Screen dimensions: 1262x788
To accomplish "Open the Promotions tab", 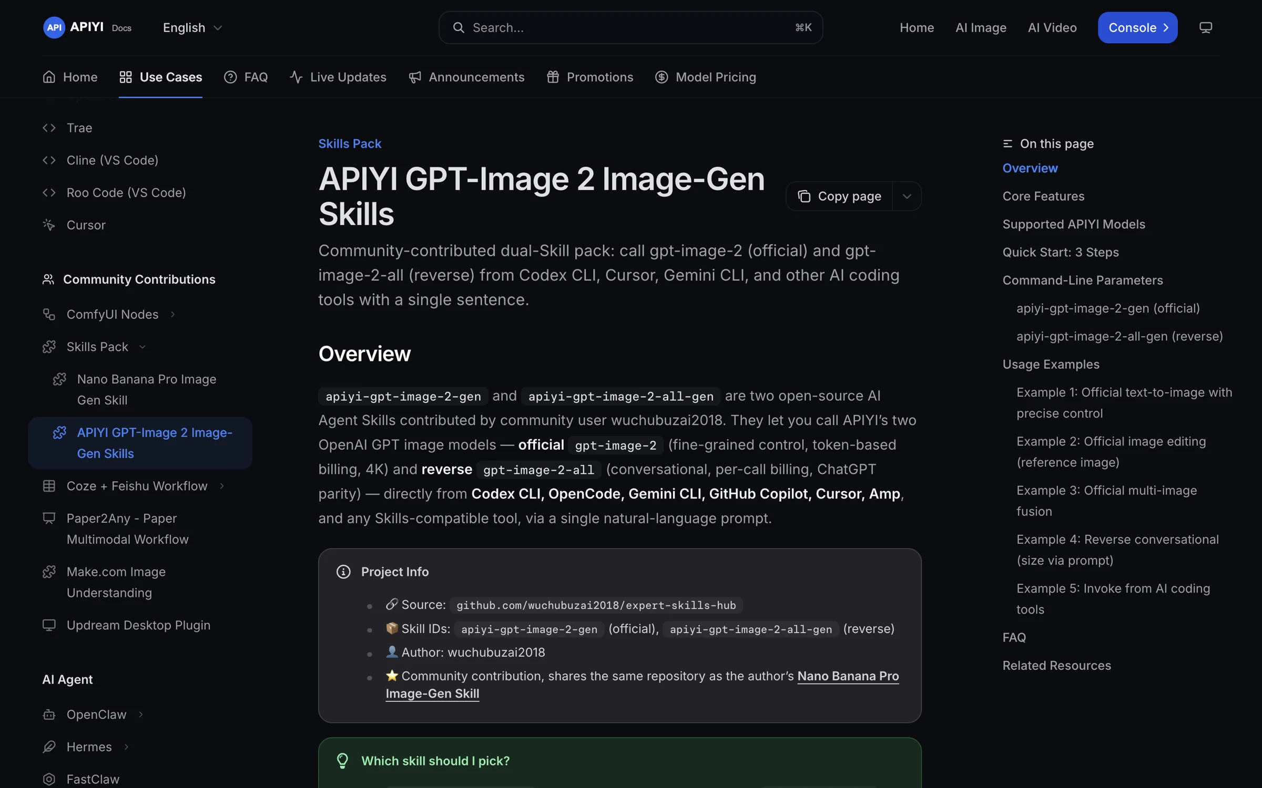I will tap(590, 77).
